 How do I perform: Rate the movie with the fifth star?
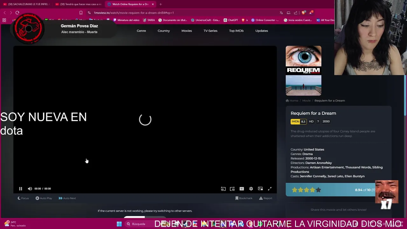319,190
